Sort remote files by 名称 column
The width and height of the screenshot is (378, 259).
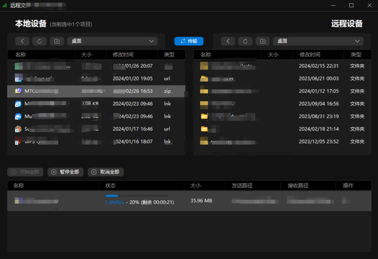coord(206,55)
